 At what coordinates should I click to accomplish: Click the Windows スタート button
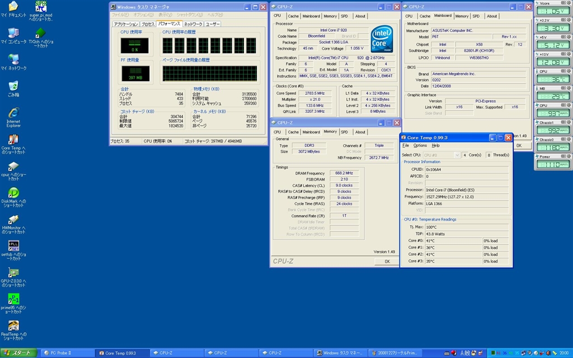point(18,353)
